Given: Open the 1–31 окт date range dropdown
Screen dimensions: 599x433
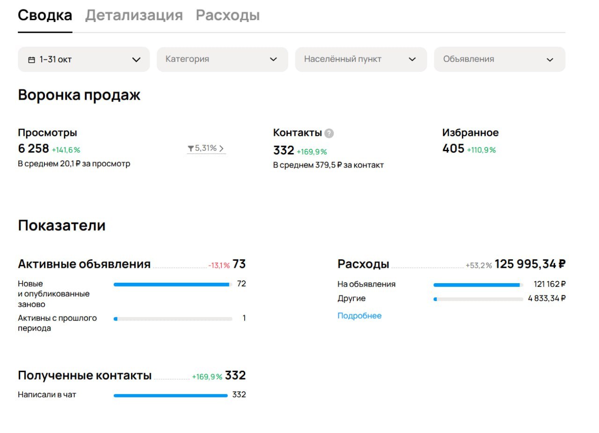Looking at the screenshot, I should [84, 59].
